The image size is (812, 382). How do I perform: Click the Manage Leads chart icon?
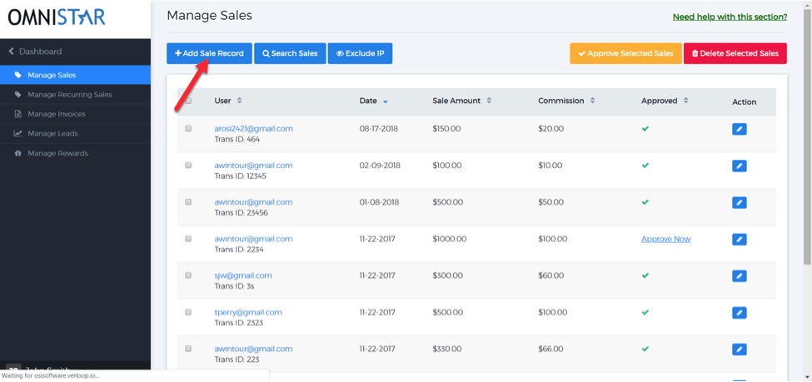pyautogui.click(x=17, y=133)
